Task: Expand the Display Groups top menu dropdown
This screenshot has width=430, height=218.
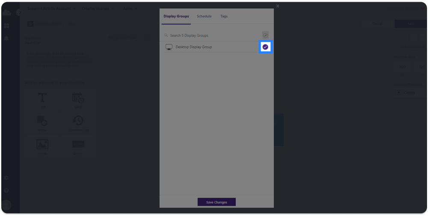Action: (x=98, y=9)
